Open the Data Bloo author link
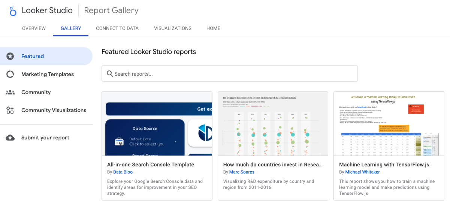This screenshot has height=208, width=450. pyautogui.click(x=123, y=172)
